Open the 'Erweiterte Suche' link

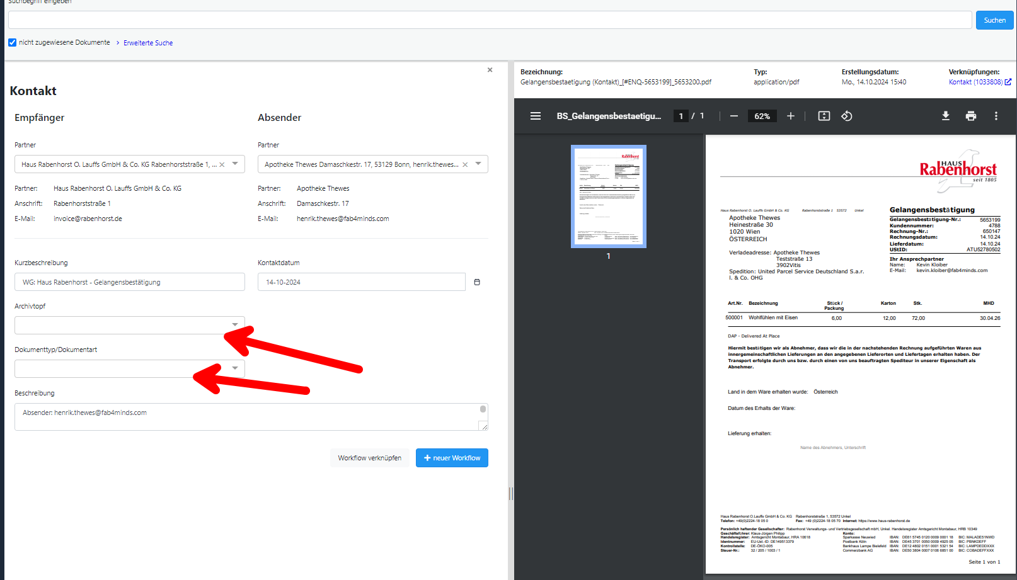tap(148, 43)
